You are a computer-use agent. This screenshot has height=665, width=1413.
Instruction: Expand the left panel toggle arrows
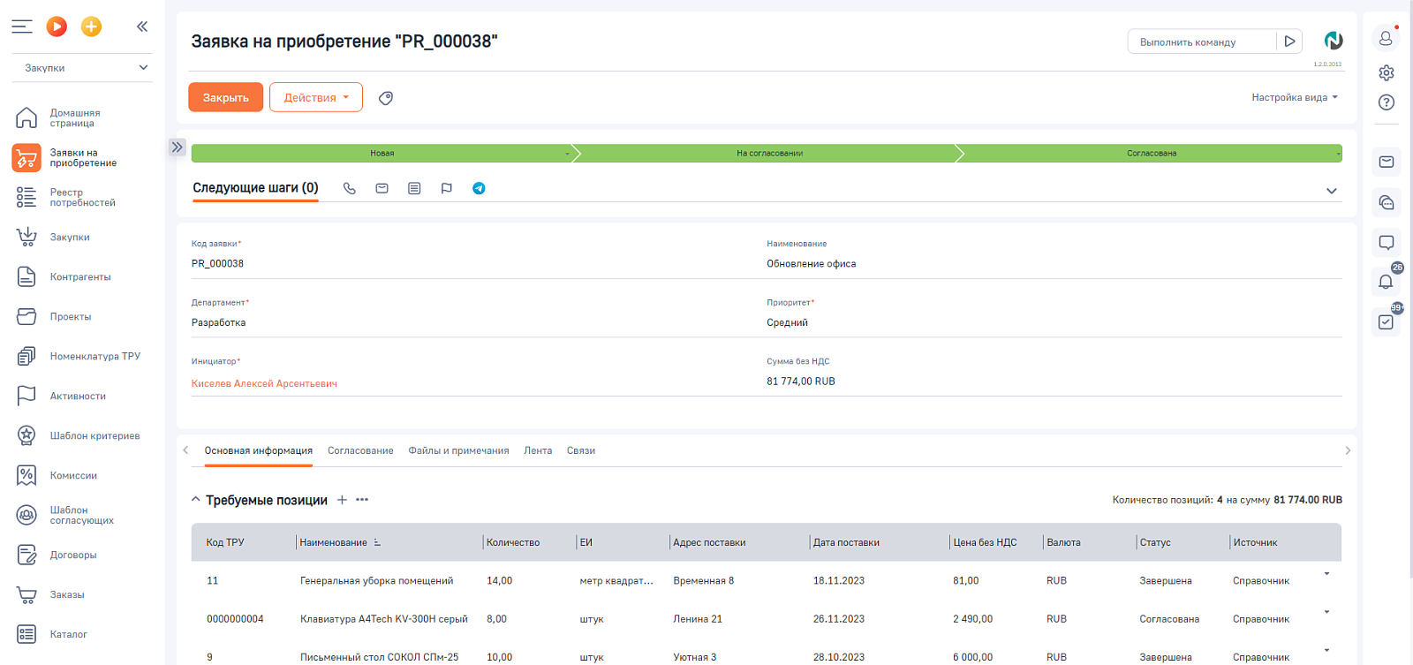(x=178, y=147)
